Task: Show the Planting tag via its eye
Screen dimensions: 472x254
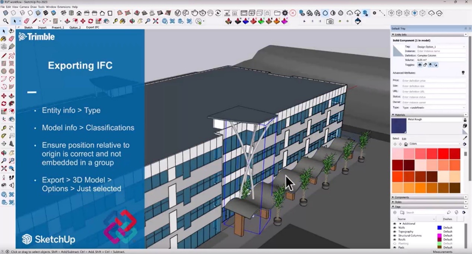Action: (x=395, y=244)
